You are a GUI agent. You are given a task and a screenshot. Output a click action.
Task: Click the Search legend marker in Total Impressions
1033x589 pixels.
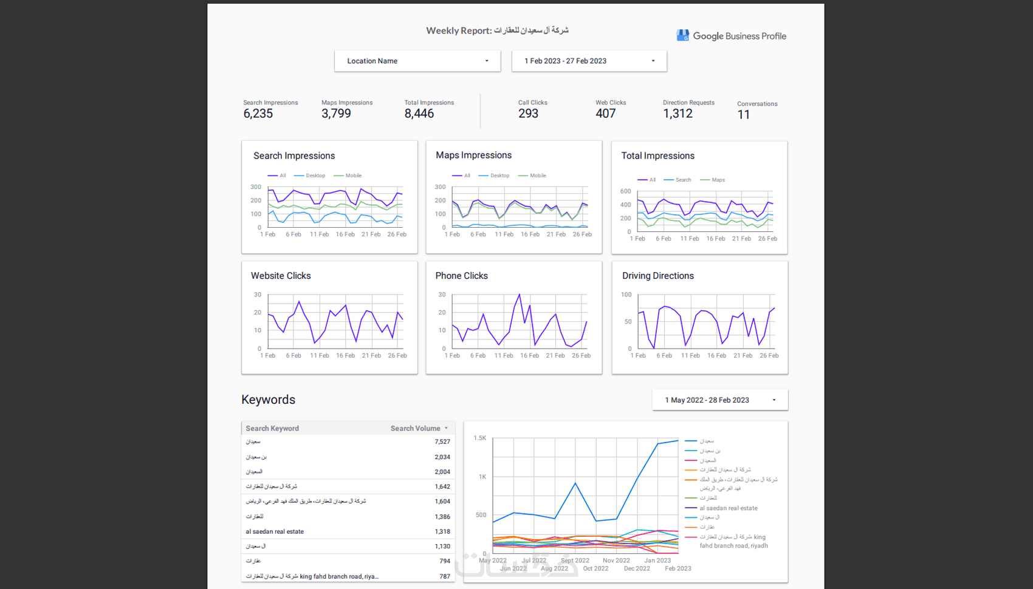click(668, 180)
